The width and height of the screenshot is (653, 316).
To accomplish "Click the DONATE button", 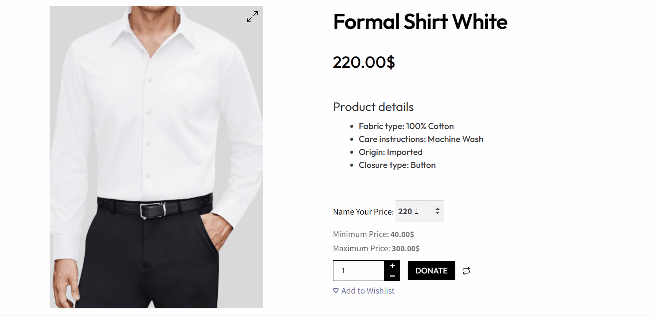I will coord(431,271).
